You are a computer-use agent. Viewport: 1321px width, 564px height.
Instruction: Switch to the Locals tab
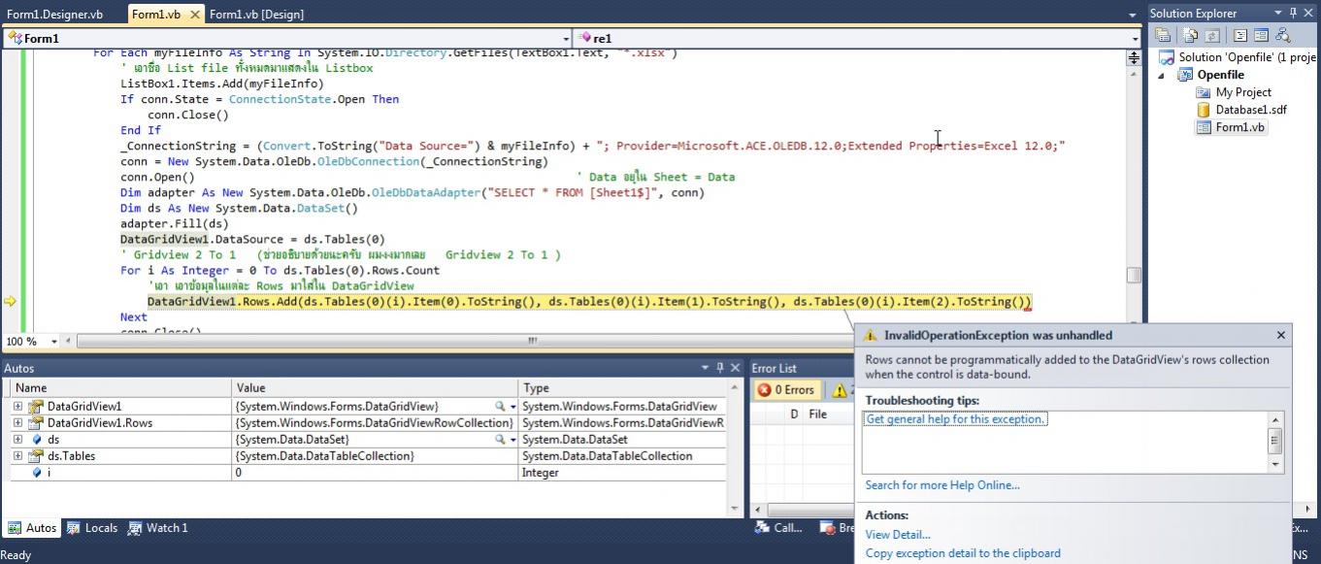click(92, 528)
